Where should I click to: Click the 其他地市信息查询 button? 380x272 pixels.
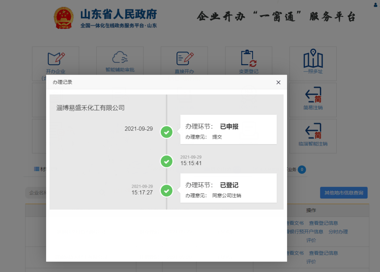(344, 193)
